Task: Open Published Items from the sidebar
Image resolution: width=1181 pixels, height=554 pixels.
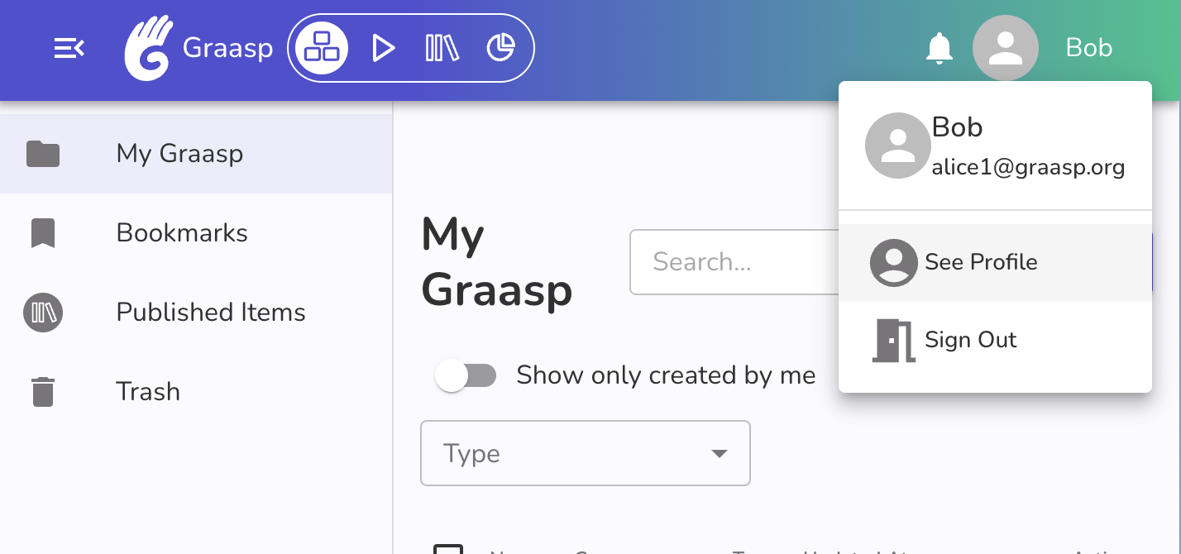Action: click(210, 313)
